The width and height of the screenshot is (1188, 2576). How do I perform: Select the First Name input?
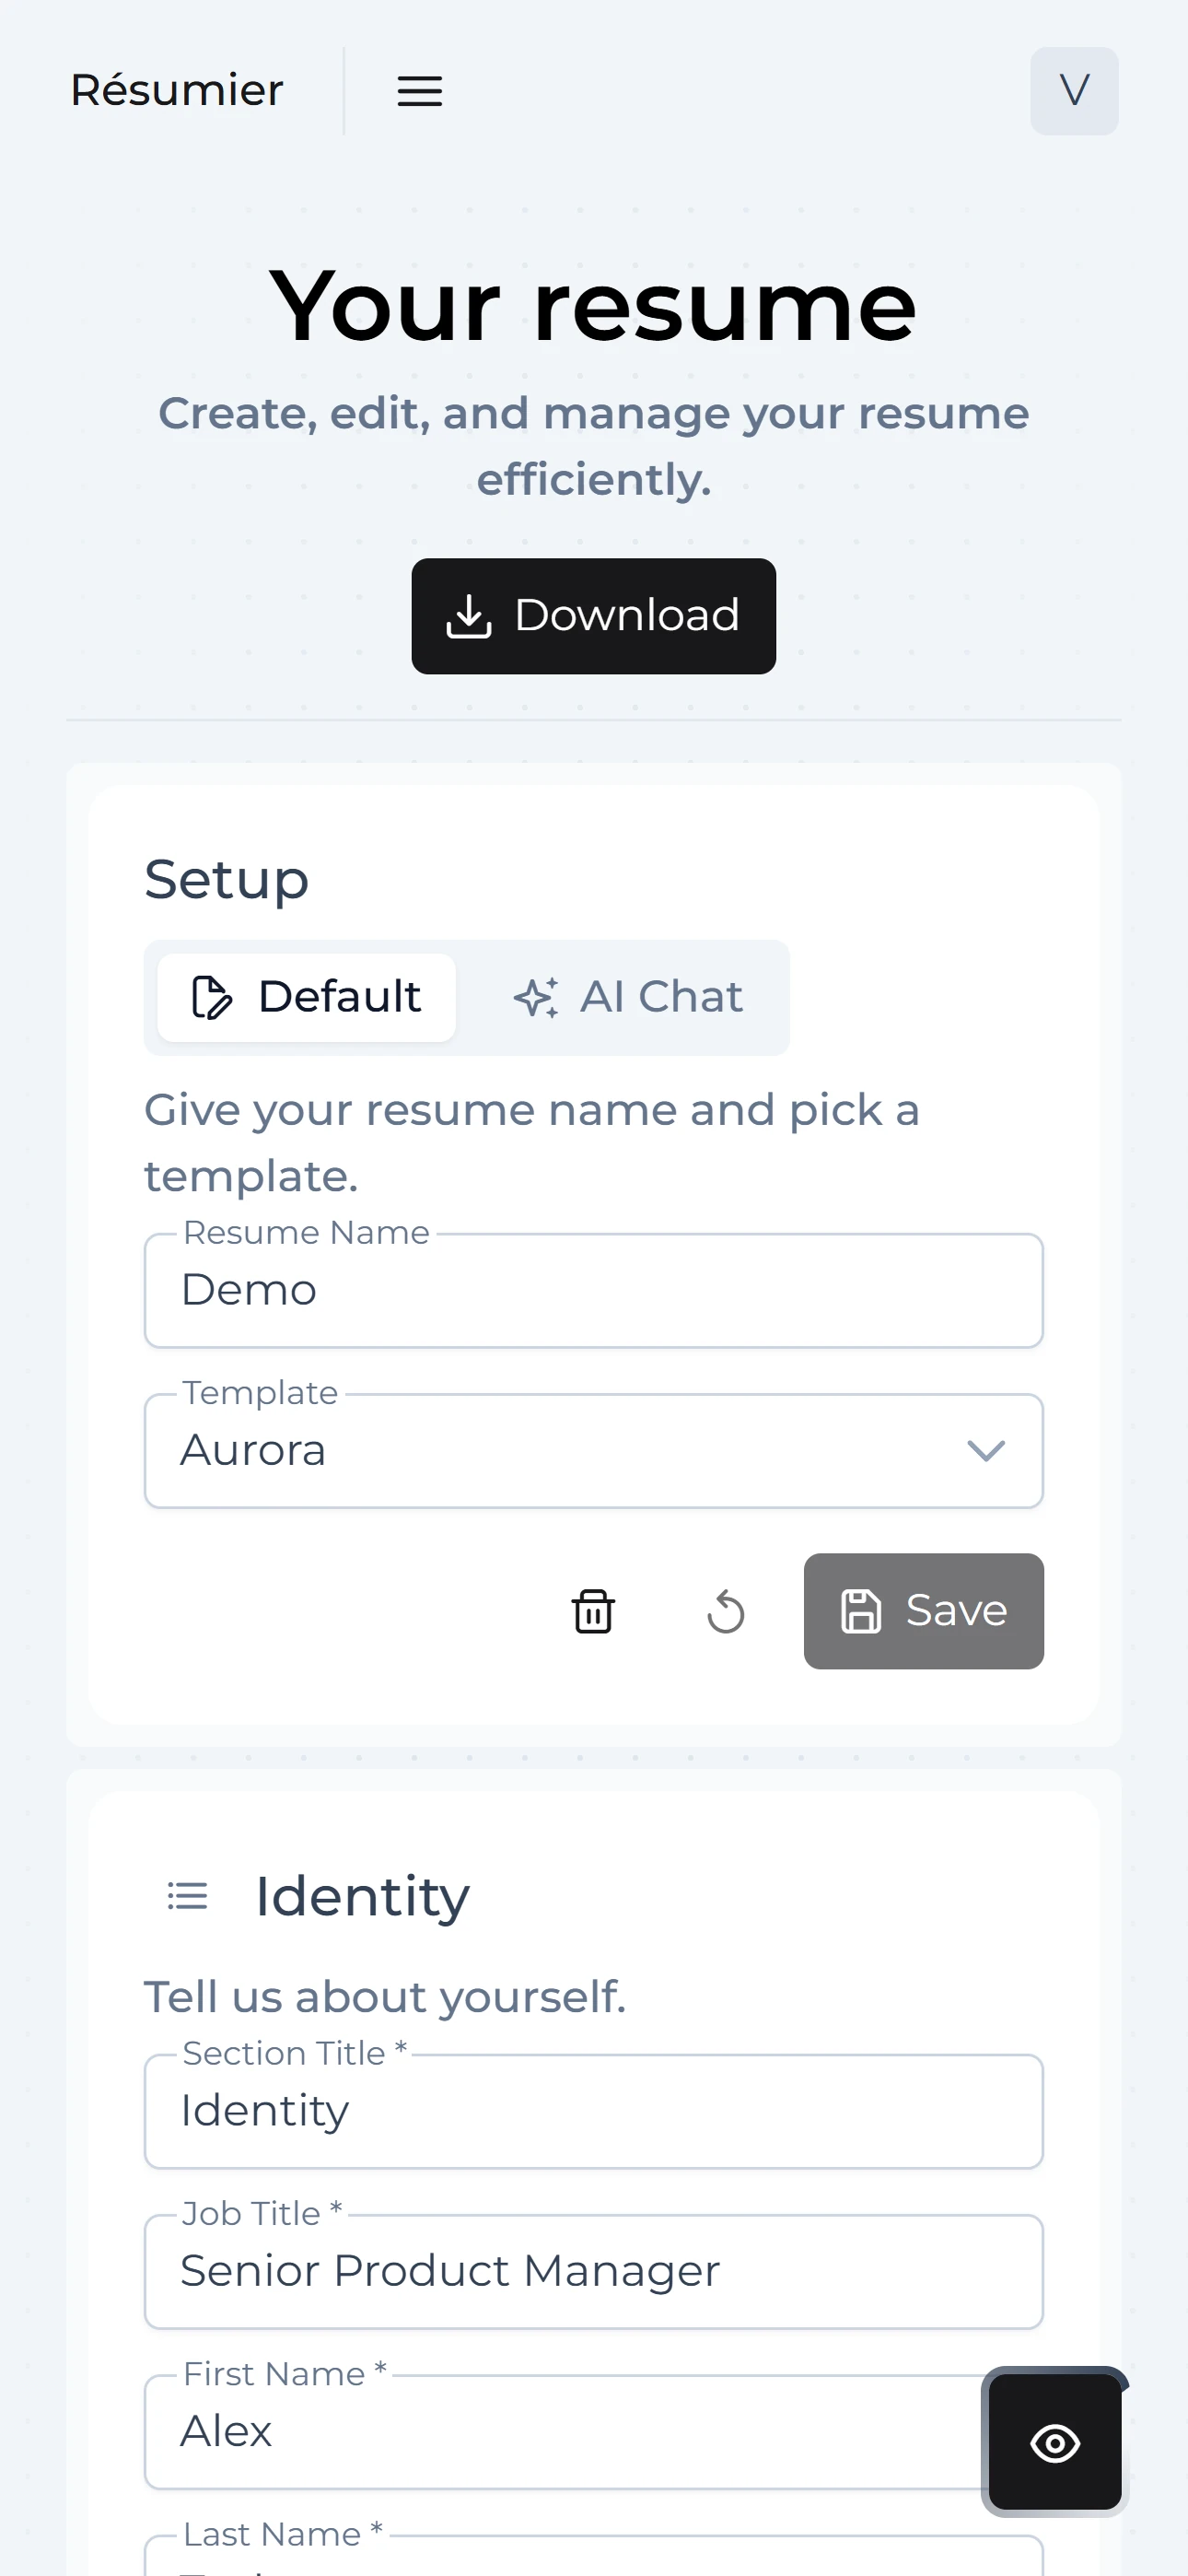[560, 2432]
